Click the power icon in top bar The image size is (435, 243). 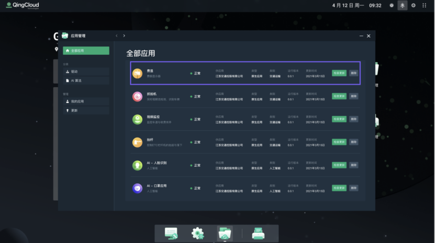point(392,5)
